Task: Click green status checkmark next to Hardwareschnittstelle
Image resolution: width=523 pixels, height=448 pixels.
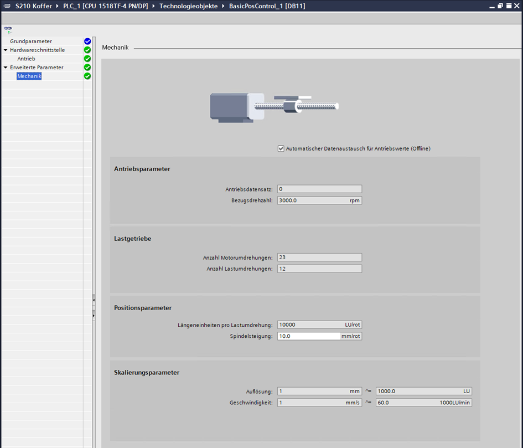Action: pyautogui.click(x=87, y=50)
